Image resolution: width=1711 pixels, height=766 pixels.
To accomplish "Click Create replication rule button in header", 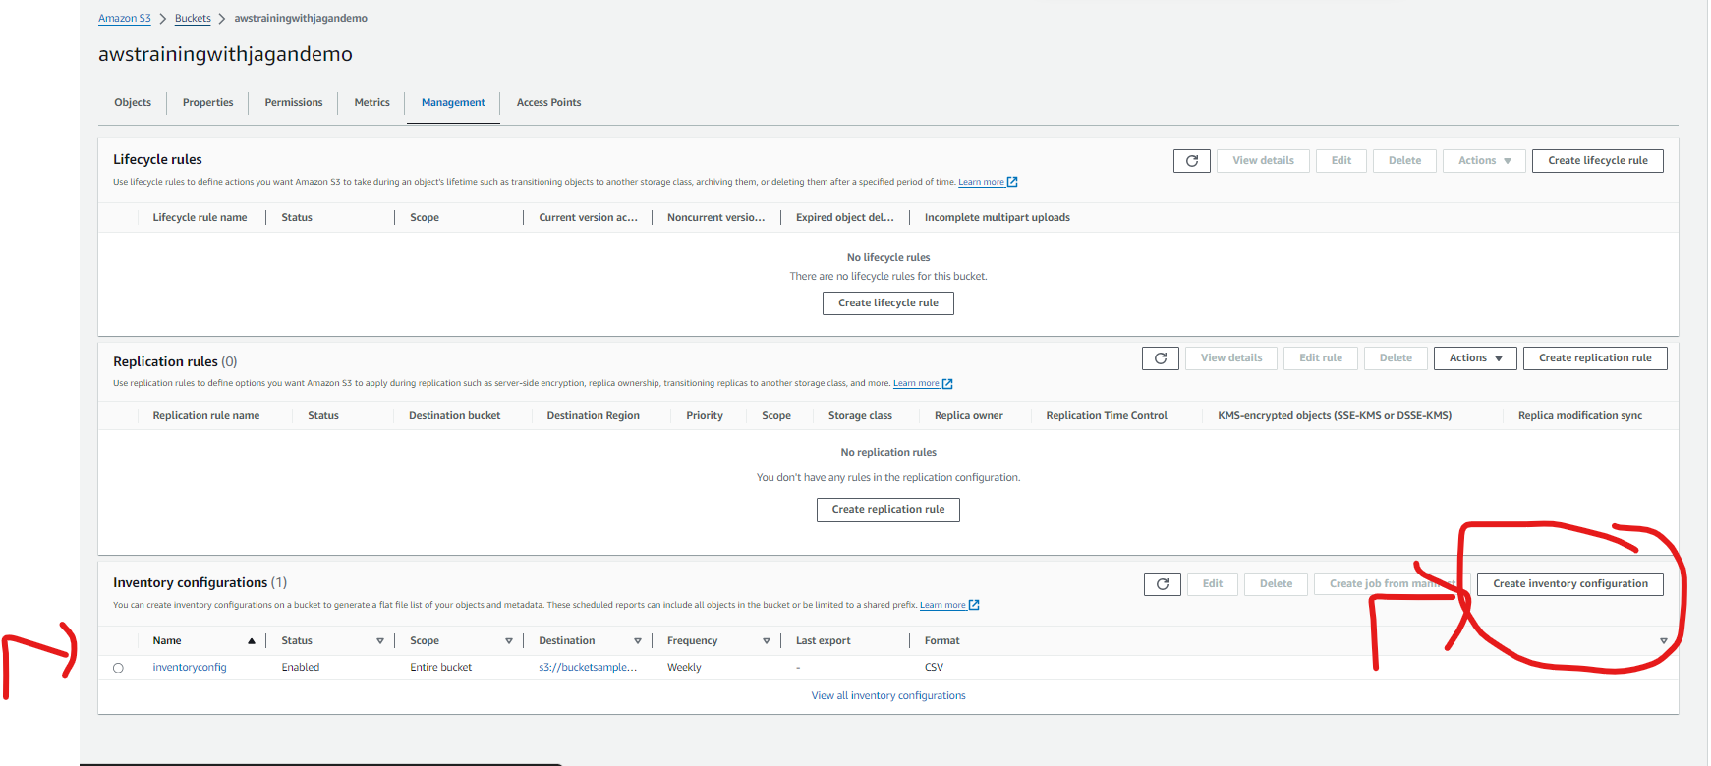I will click(x=1595, y=358).
